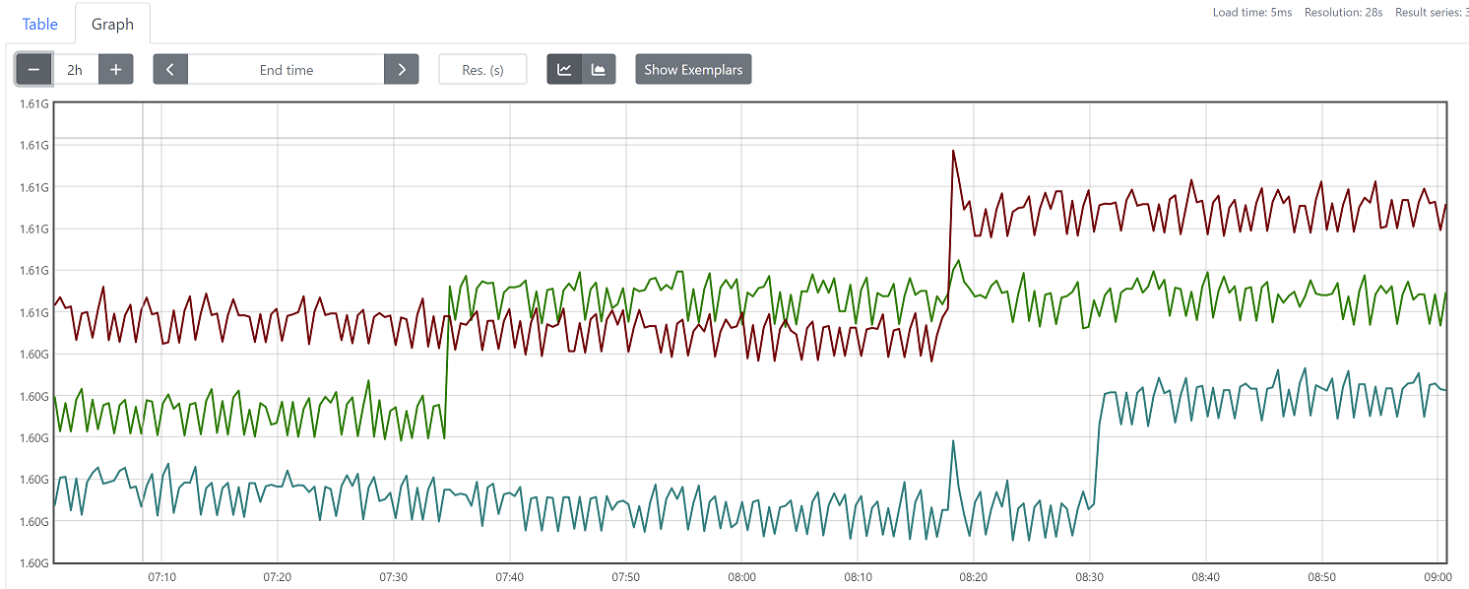Switch to the Table tab
Image resolution: width=1469 pixels, height=589 pixels.
coord(40,24)
